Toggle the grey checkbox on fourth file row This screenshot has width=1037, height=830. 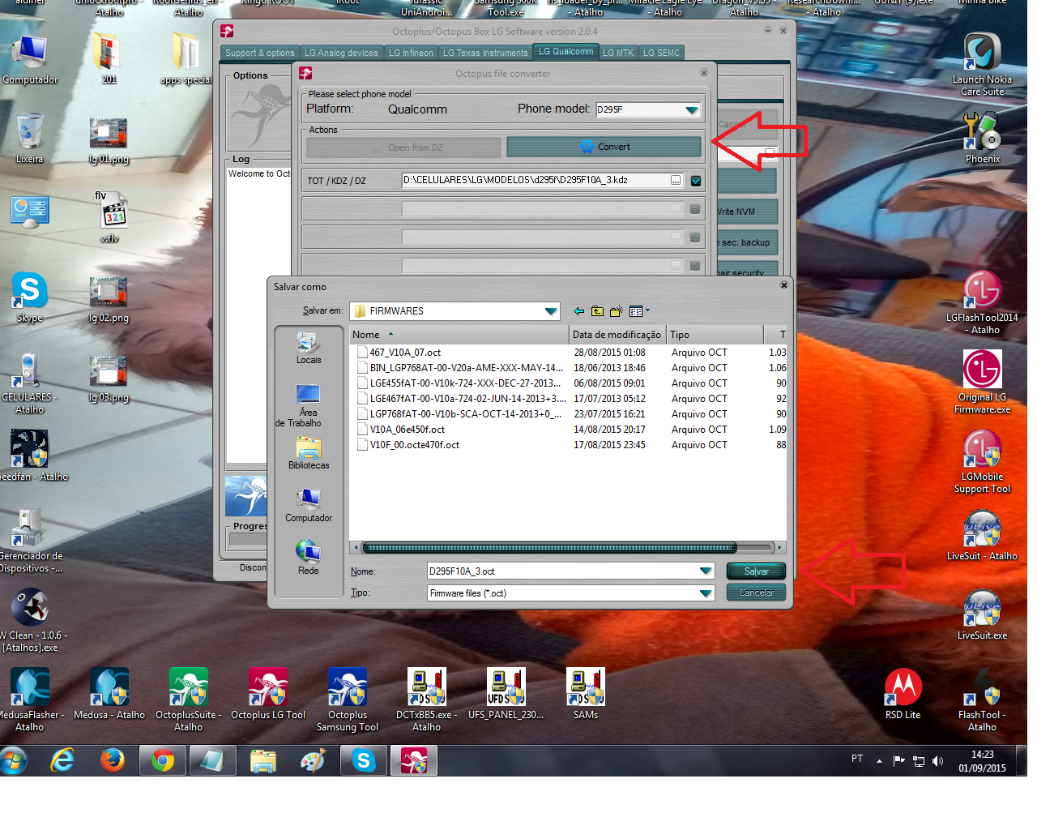[695, 265]
